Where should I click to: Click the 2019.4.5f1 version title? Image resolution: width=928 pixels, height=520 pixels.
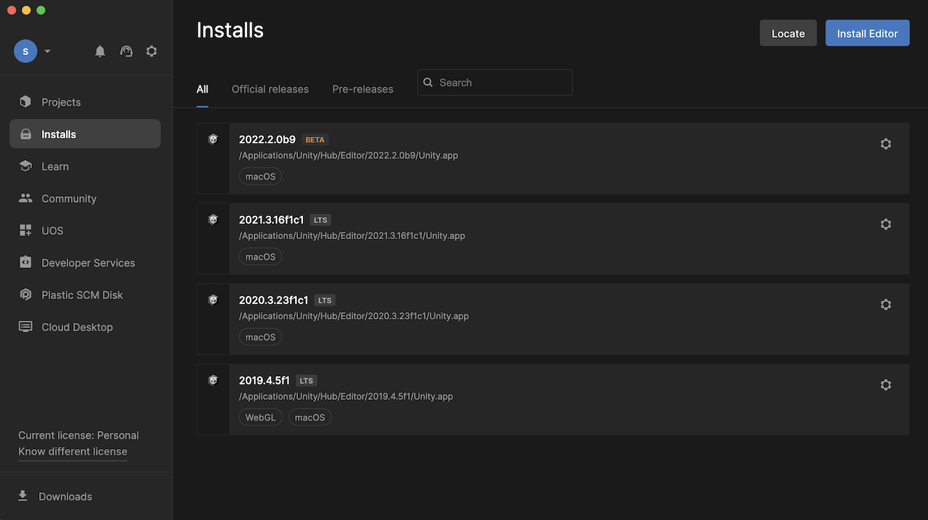264,380
